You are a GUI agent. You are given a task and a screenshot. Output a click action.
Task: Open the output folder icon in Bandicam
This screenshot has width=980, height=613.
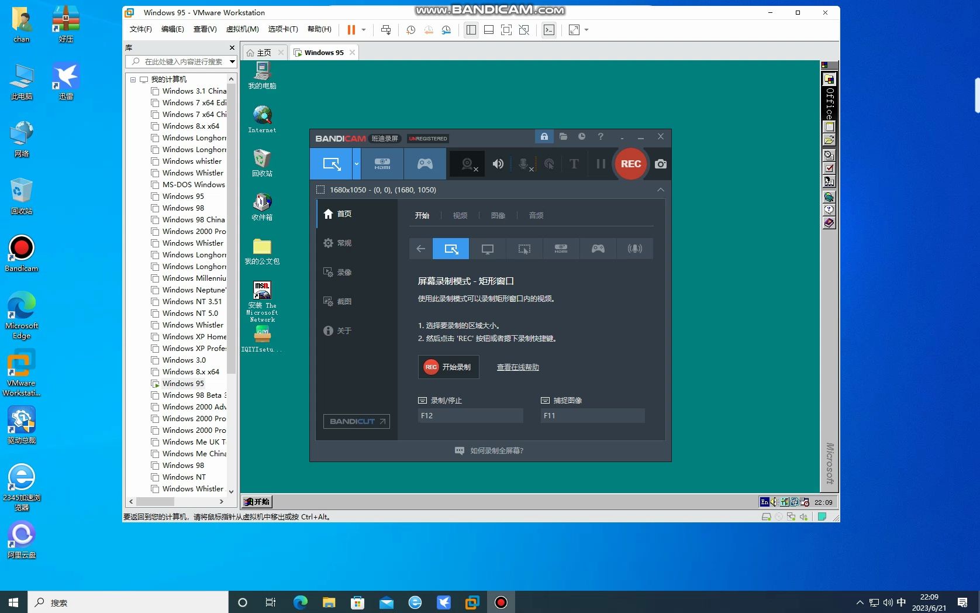[563, 136]
